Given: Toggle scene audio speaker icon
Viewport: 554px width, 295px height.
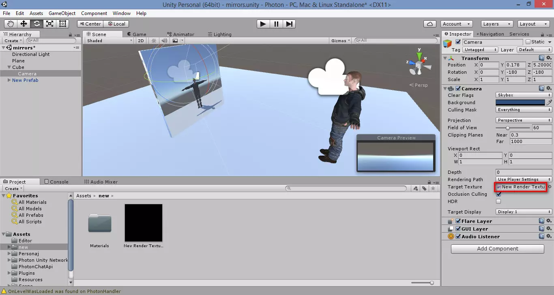Looking at the screenshot, I should click(x=164, y=41).
